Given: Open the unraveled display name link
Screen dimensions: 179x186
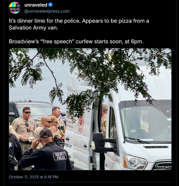Looking at the screenshot, I should [x=36, y=5].
